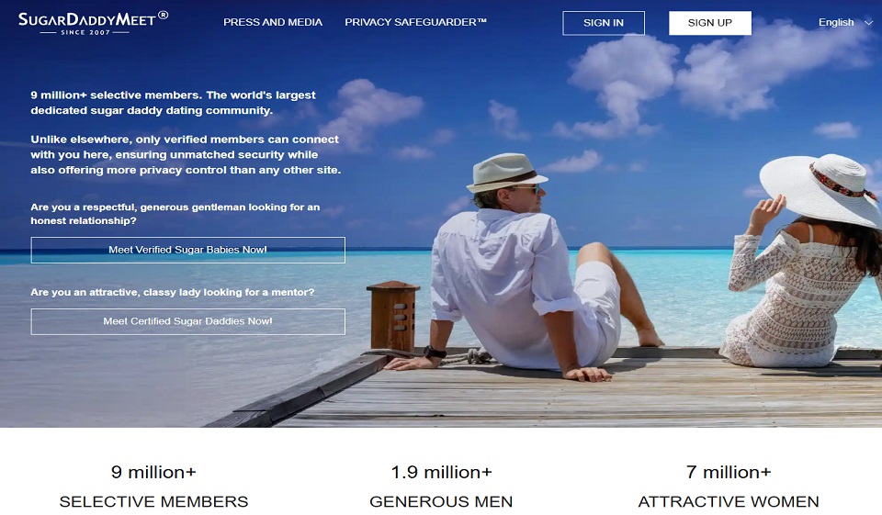The width and height of the screenshot is (882, 515).
Task: Click the Sign Up button
Action: click(x=710, y=23)
